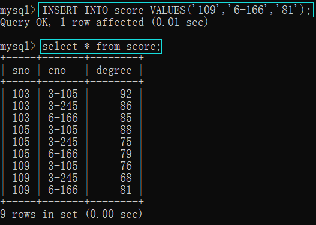Click cno 3-105 in the row with degree 92

[x=63, y=94]
